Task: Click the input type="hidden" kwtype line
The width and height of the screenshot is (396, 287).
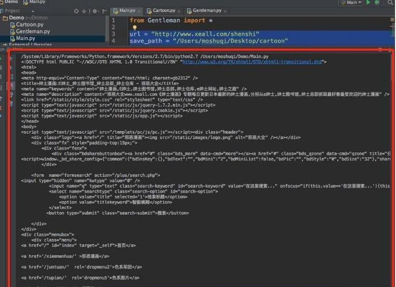Action: [80, 181]
